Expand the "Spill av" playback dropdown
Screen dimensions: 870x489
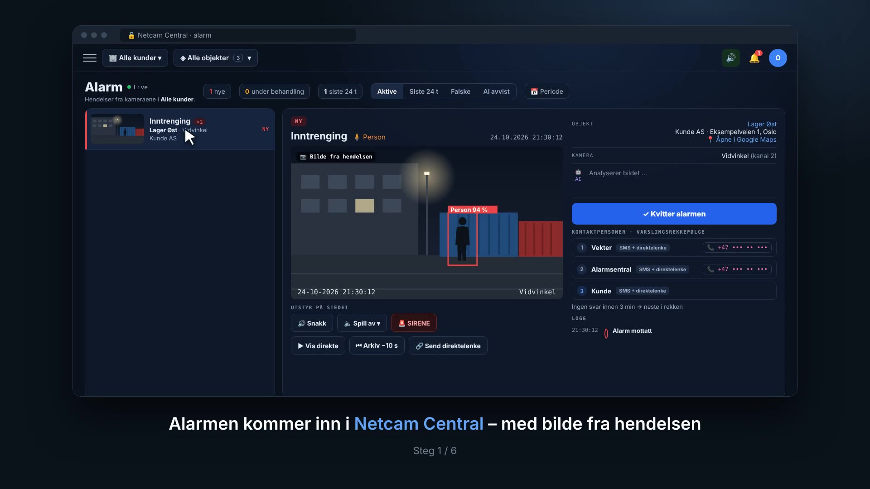362,323
